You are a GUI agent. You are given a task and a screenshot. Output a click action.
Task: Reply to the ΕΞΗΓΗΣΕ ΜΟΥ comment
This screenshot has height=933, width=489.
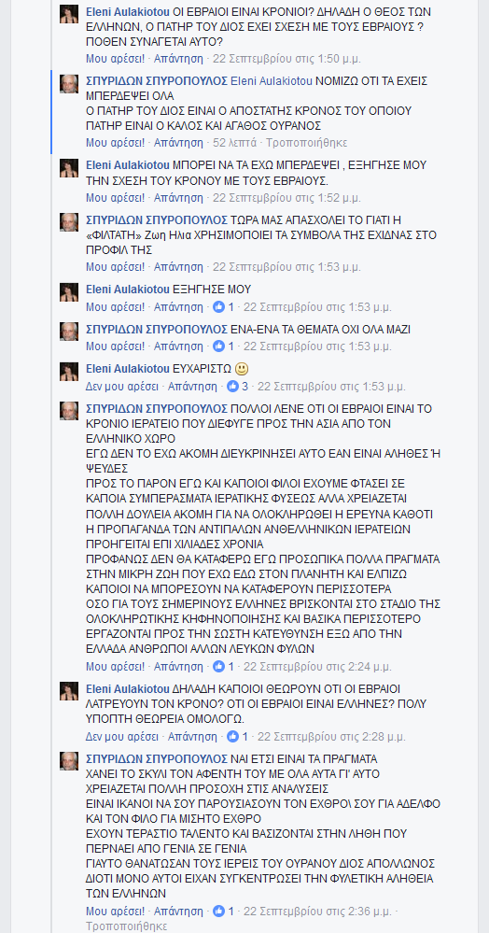pos(178,307)
